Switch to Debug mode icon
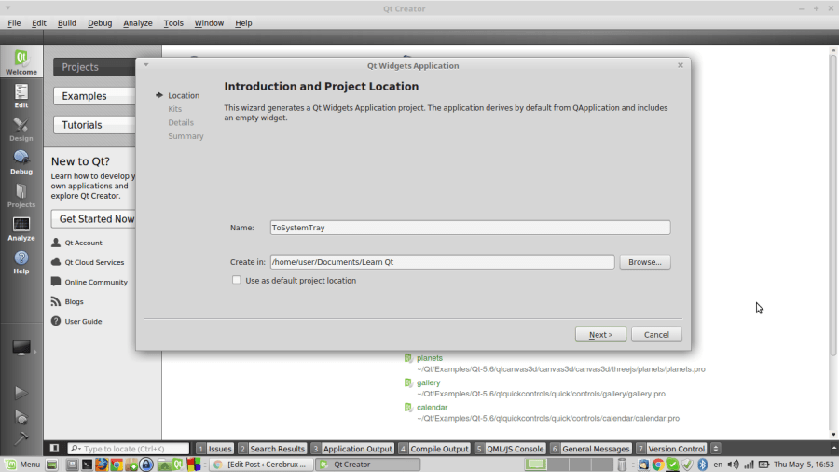 point(21,162)
